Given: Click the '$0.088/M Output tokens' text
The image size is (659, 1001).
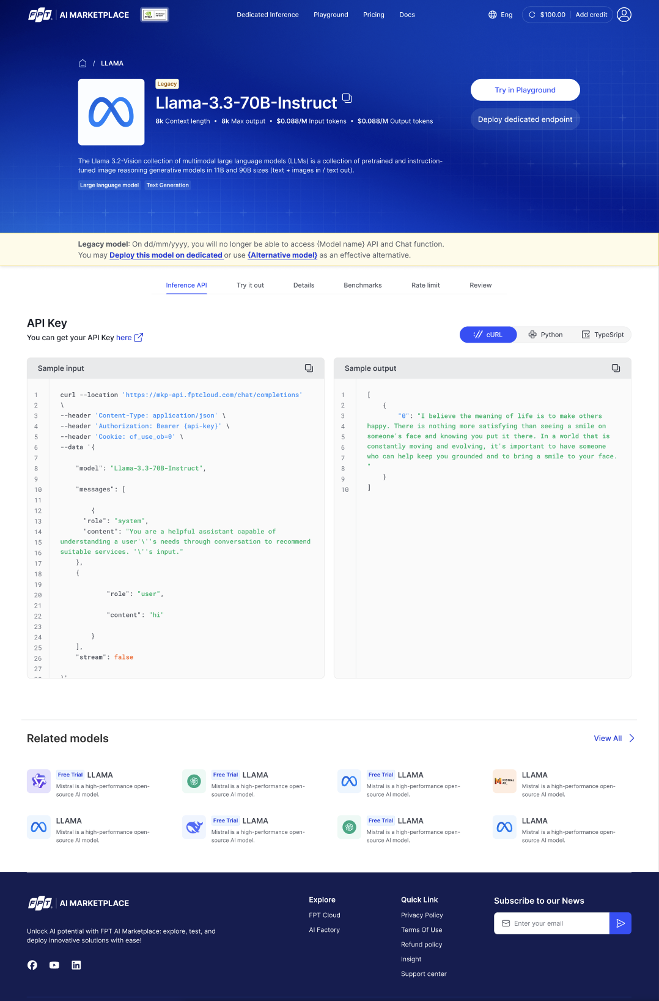Looking at the screenshot, I should [395, 121].
